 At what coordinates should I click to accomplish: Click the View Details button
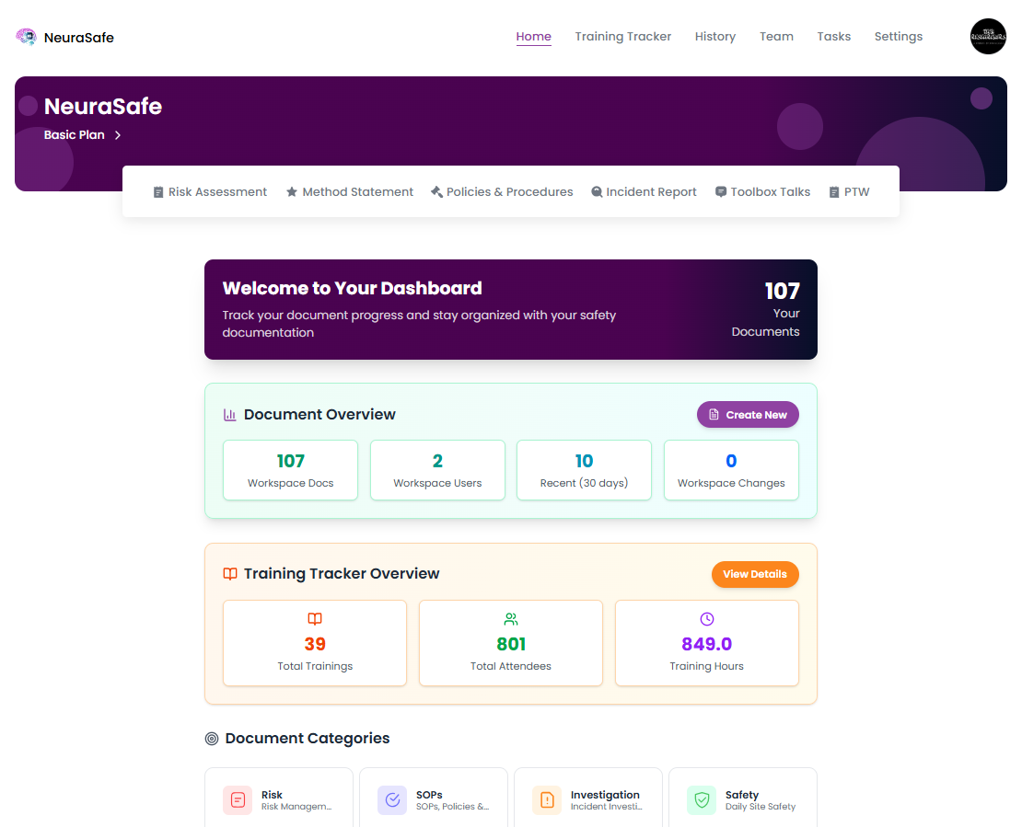[x=755, y=574]
